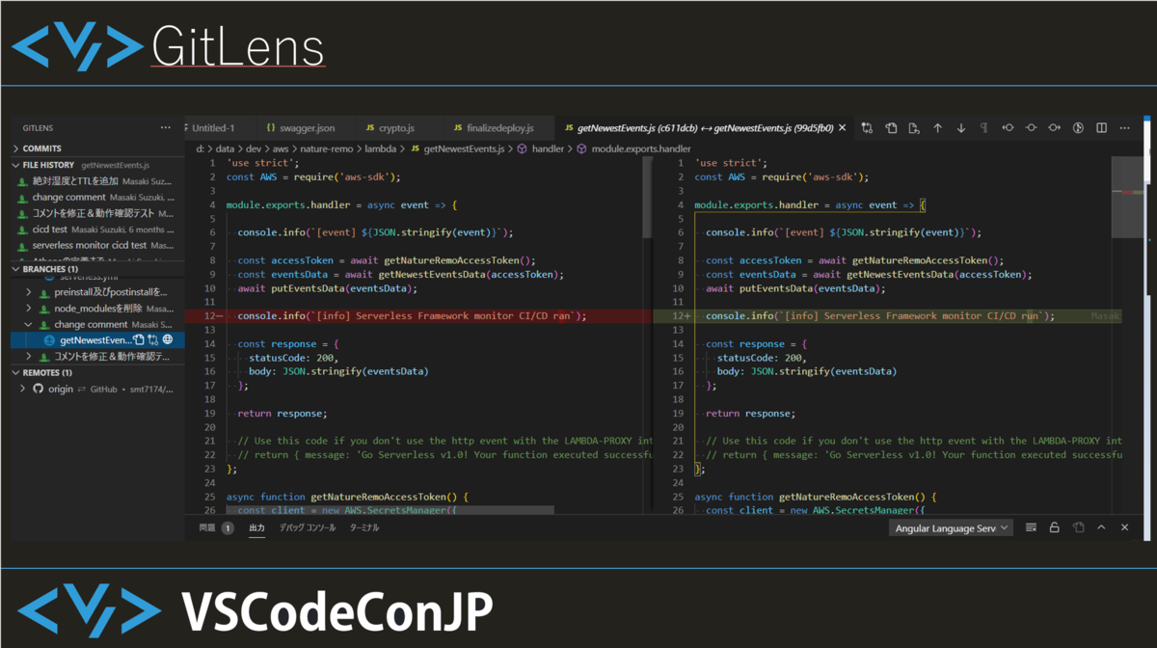1157x648 pixels.
Task: Click compare changes icon in editor toolbar
Action: pyautogui.click(x=867, y=127)
